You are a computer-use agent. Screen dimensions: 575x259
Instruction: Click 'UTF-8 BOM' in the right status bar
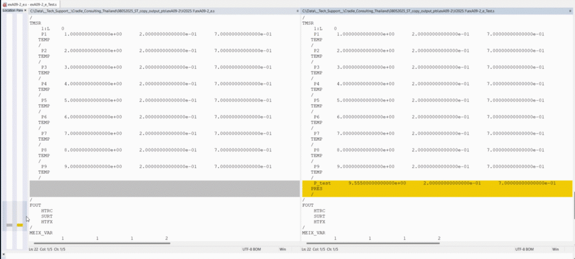click(524, 249)
